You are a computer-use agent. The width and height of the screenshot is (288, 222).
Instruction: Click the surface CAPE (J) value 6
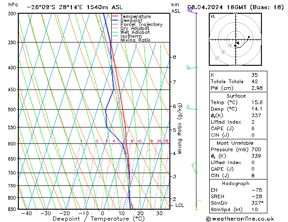point(253,128)
